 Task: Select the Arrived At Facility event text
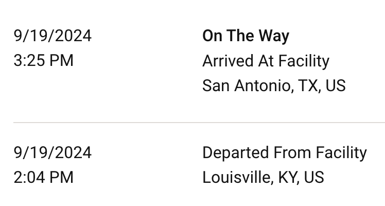click(266, 61)
